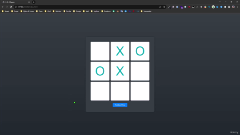The height and width of the screenshot is (135, 240).
Task: Open the Fontlar bookmarks folder
Action: (67, 11)
